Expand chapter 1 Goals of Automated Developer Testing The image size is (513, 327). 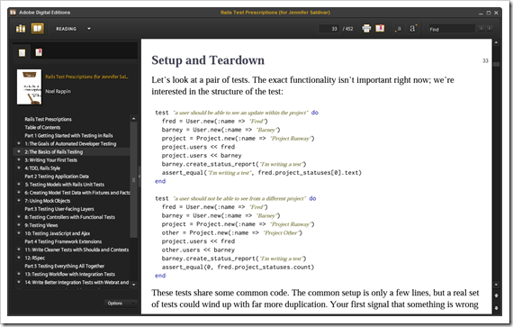[x=19, y=144]
